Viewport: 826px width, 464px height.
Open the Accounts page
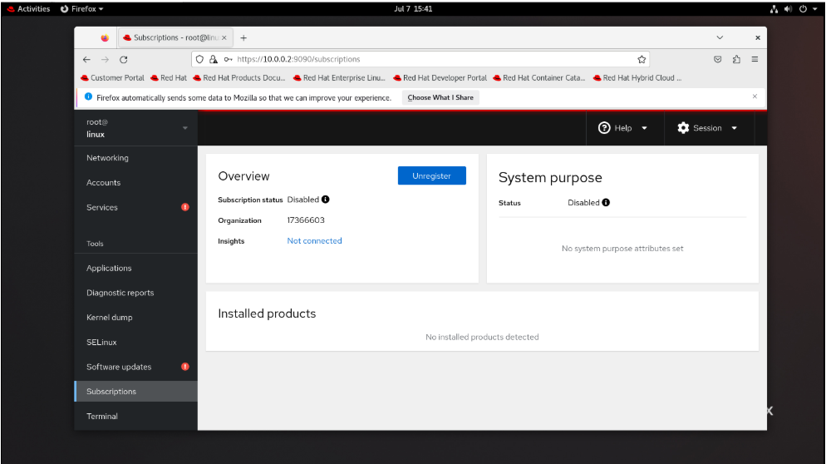104,183
